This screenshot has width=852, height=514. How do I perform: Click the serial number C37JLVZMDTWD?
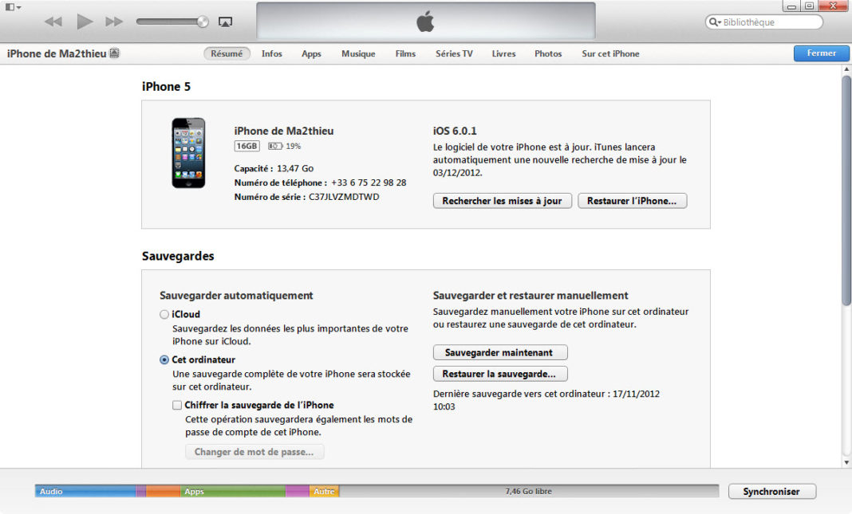pos(344,197)
